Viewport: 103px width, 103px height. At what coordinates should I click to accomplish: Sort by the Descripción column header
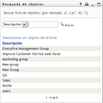tap(12, 43)
